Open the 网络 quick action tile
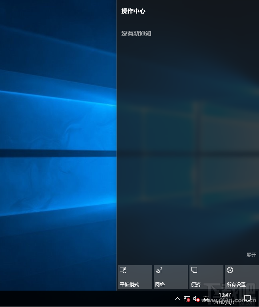This screenshot has height=307, width=259. (x=171, y=277)
